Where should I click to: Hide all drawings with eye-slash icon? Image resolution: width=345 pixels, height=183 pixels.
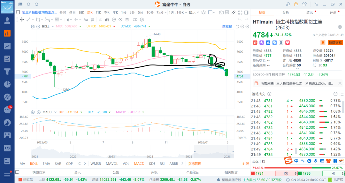120,19
